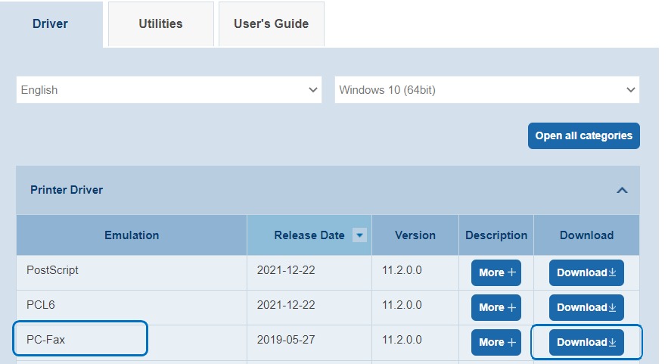Click the Version column header
The height and width of the screenshot is (364, 668).
click(415, 235)
